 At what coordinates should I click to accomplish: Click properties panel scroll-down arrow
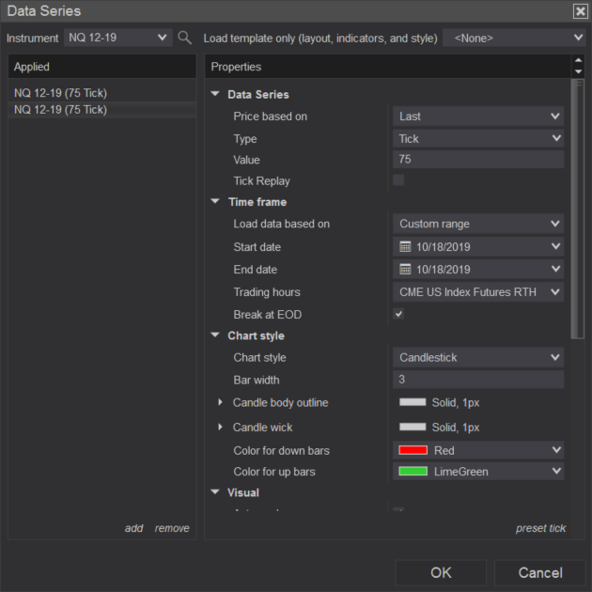577,72
